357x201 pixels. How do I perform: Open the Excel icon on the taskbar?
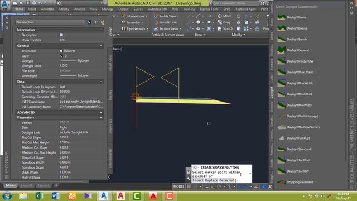click(40, 196)
